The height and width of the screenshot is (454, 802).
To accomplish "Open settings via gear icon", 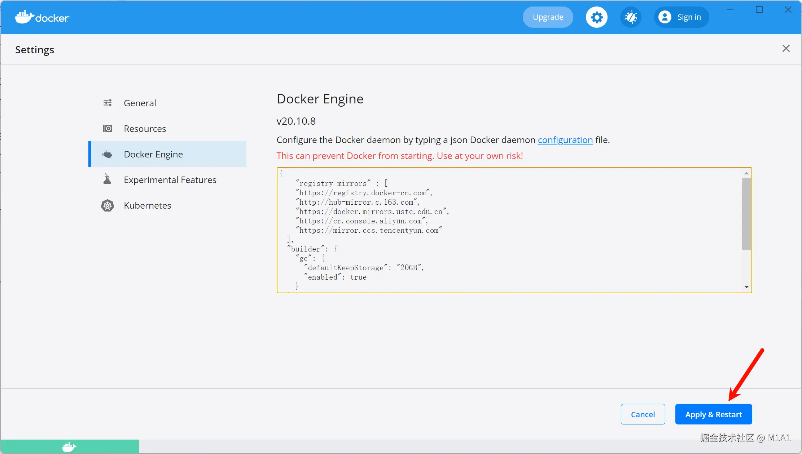I will coord(596,17).
